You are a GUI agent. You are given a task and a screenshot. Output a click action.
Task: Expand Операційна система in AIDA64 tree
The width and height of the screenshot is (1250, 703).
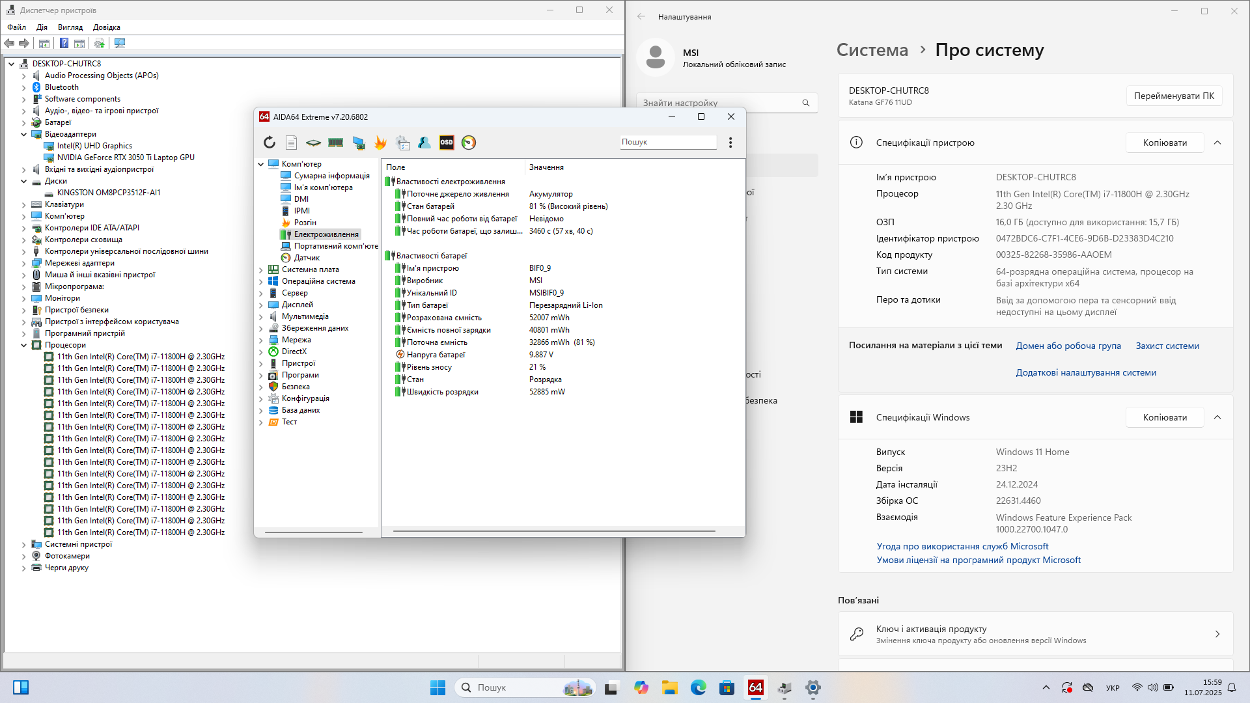(261, 281)
